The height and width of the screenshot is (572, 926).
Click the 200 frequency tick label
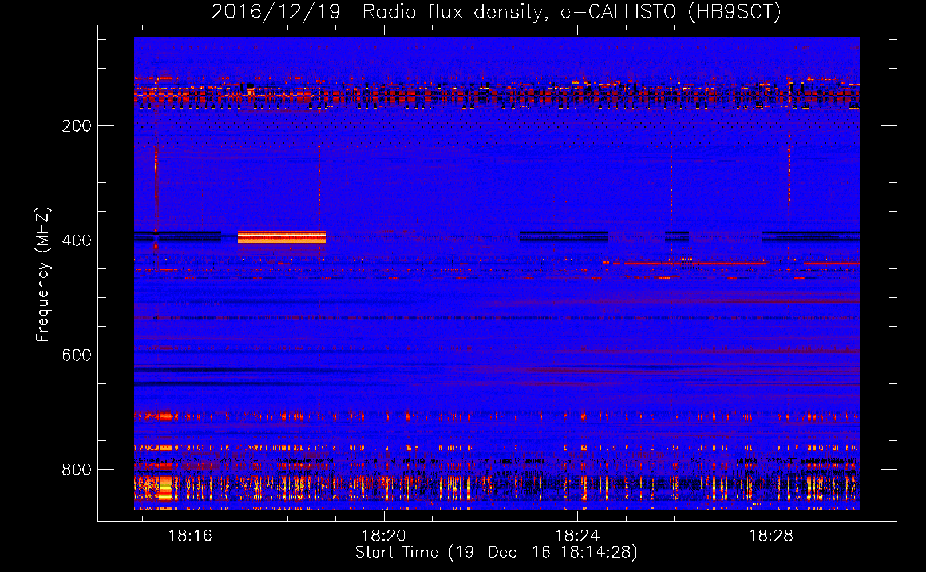click(77, 125)
